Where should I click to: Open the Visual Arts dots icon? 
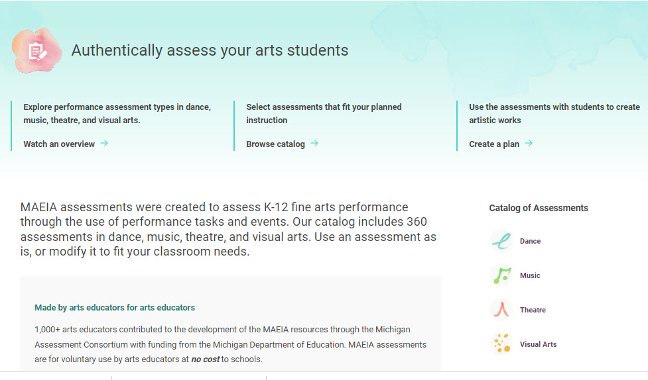[x=501, y=344]
